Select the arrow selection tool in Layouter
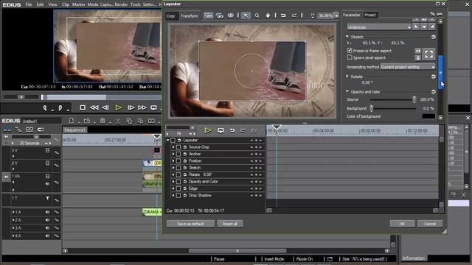Viewport: 472px width, 265px height. [246, 15]
